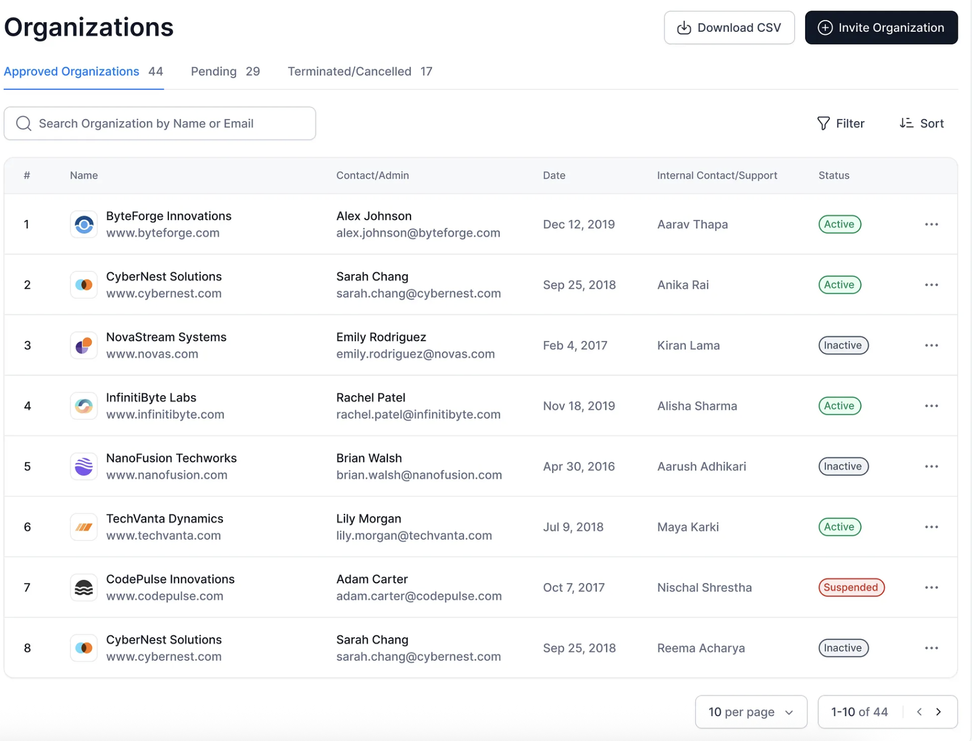Screen dimensions: 972x741
Task: Click the CodePulse Innovations logo icon
Action: tap(83, 588)
